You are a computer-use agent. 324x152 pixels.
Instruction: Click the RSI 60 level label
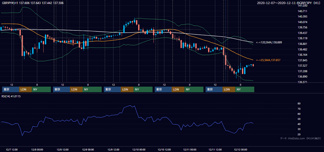click(x=299, y=114)
